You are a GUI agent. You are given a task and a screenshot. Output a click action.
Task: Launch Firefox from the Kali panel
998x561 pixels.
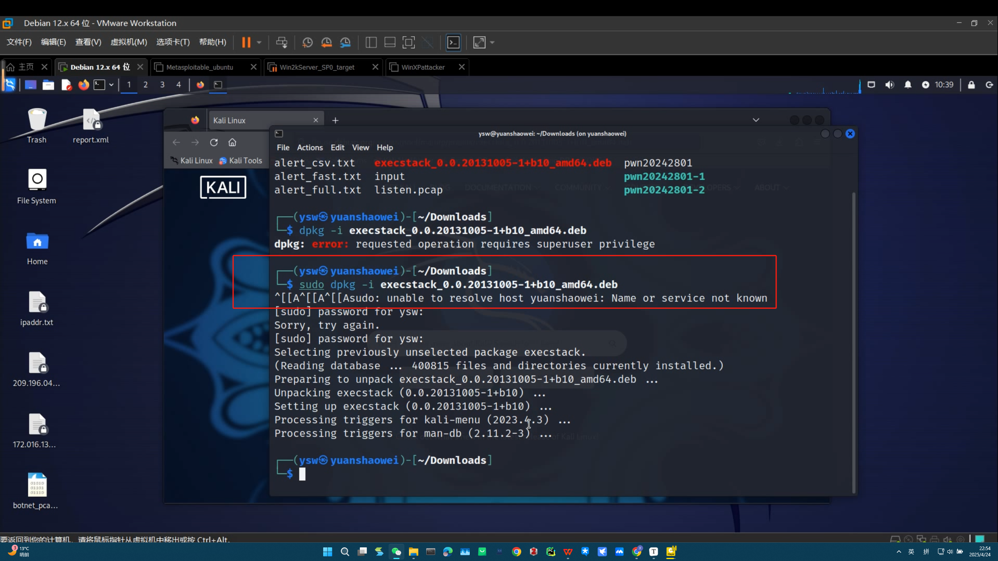pos(83,85)
